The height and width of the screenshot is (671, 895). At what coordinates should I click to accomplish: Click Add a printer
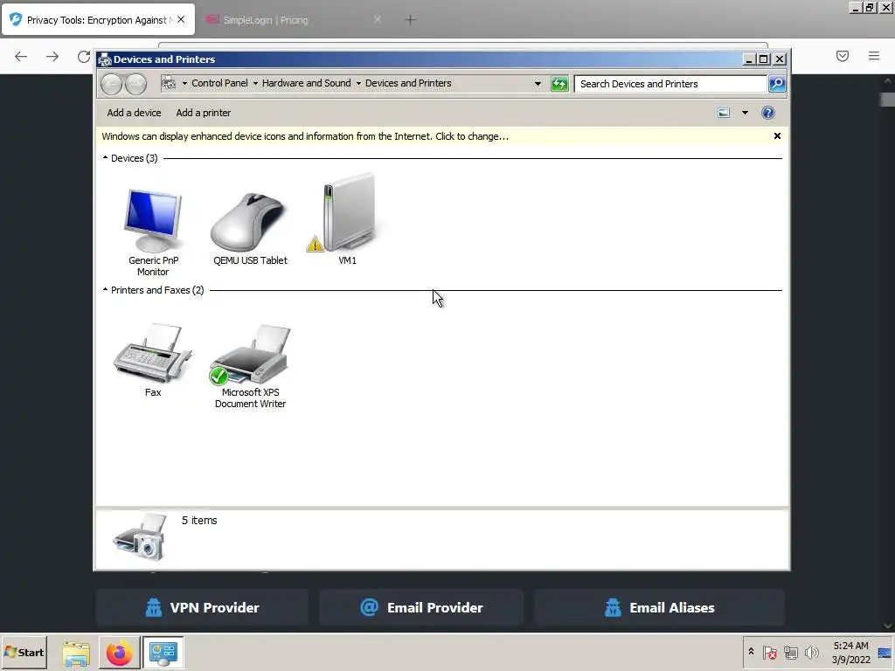(203, 113)
